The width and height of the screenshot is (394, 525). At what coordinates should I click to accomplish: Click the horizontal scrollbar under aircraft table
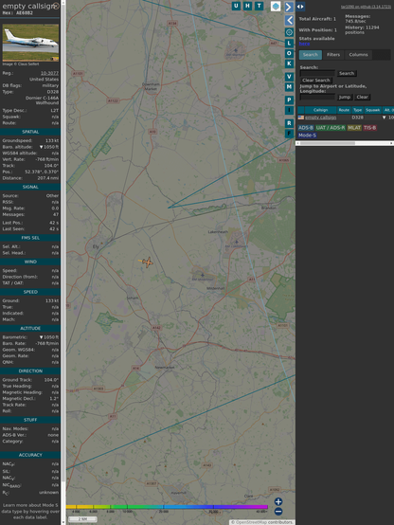point(345,143)
